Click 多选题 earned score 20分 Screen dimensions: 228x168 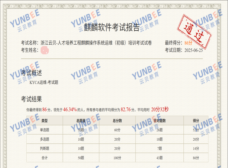tap(196, 139)
